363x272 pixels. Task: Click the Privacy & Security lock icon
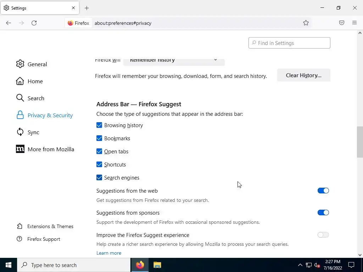[x=20, y=115]
